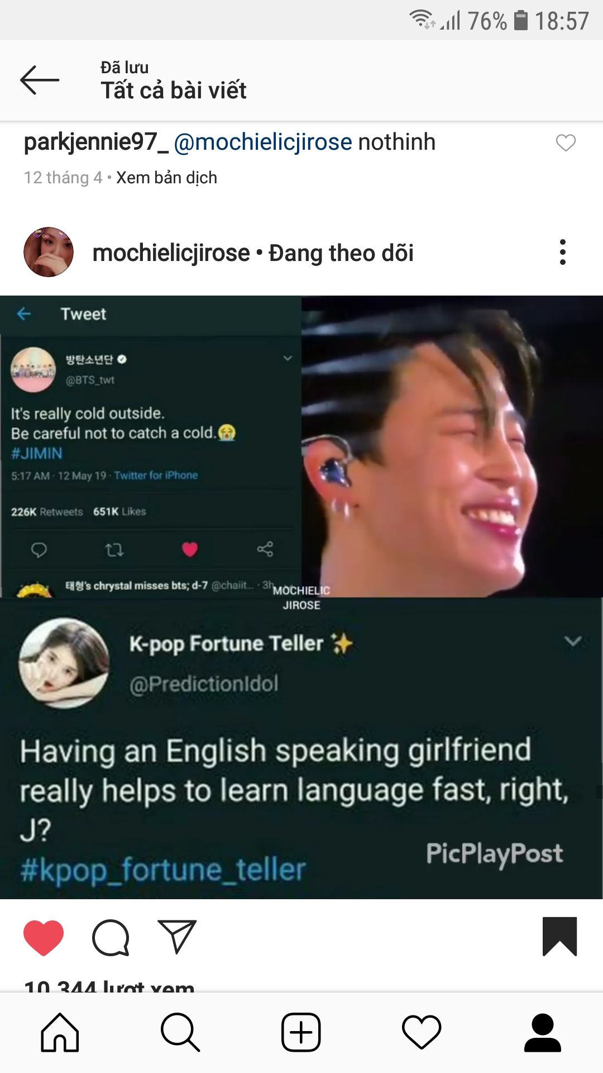This screenshot has width=603, height=1073.
Task: Share post via paper plane icon
Action: click(x=177, y=937)
